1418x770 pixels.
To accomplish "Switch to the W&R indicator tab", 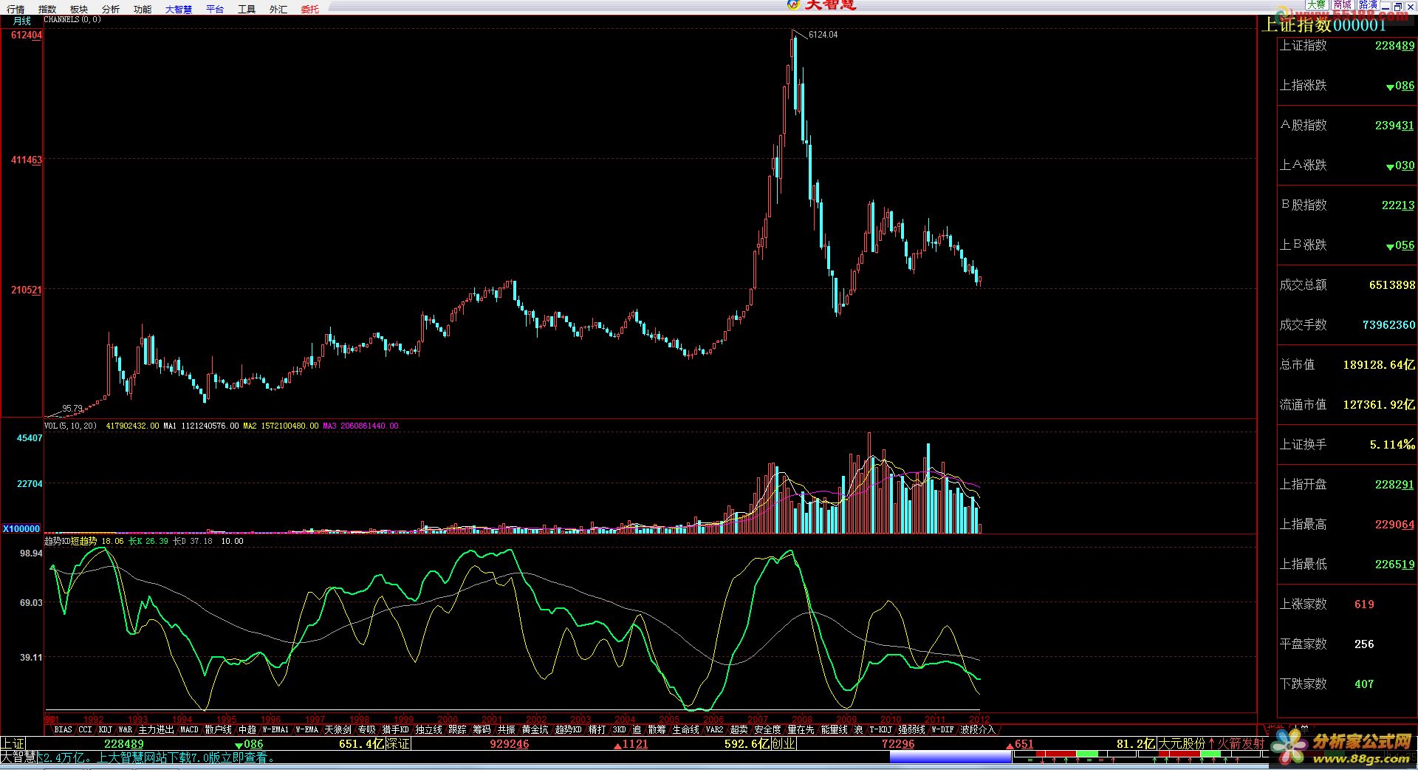I will coord(126,729).
